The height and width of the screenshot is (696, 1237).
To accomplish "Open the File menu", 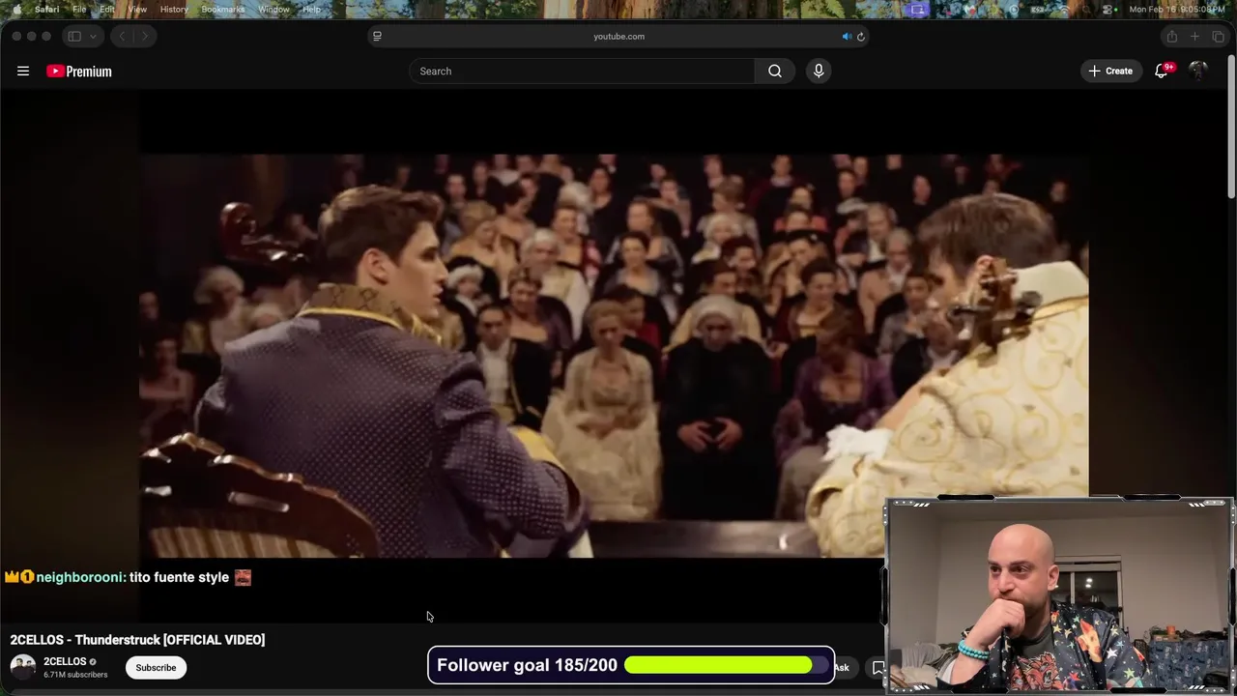I will pyautogui.click(x=79, y=9).
